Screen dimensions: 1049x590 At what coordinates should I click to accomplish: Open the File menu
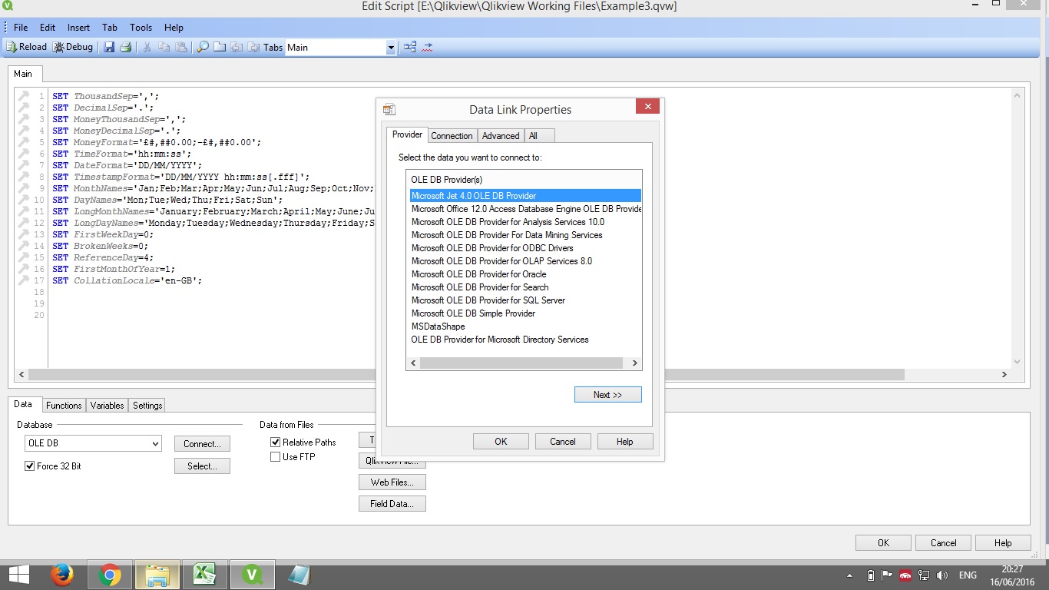(x=21, y=28)
